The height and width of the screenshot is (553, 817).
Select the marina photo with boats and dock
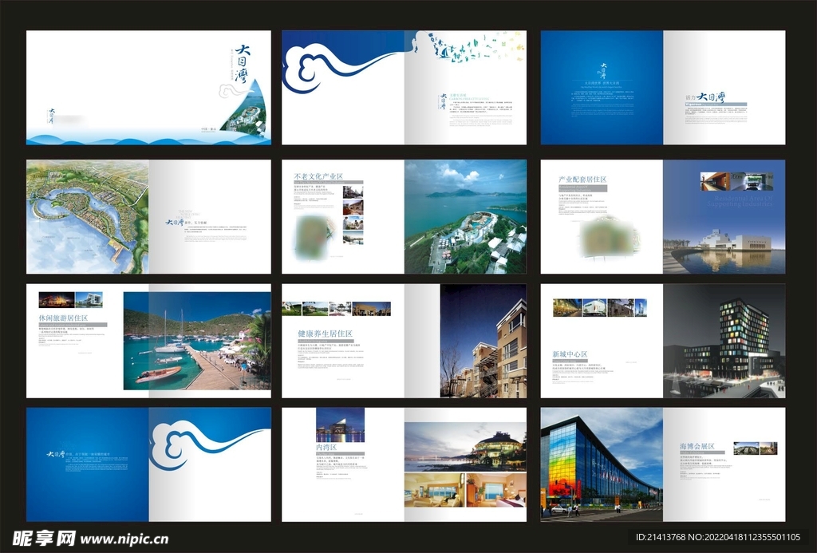(197, 341)
